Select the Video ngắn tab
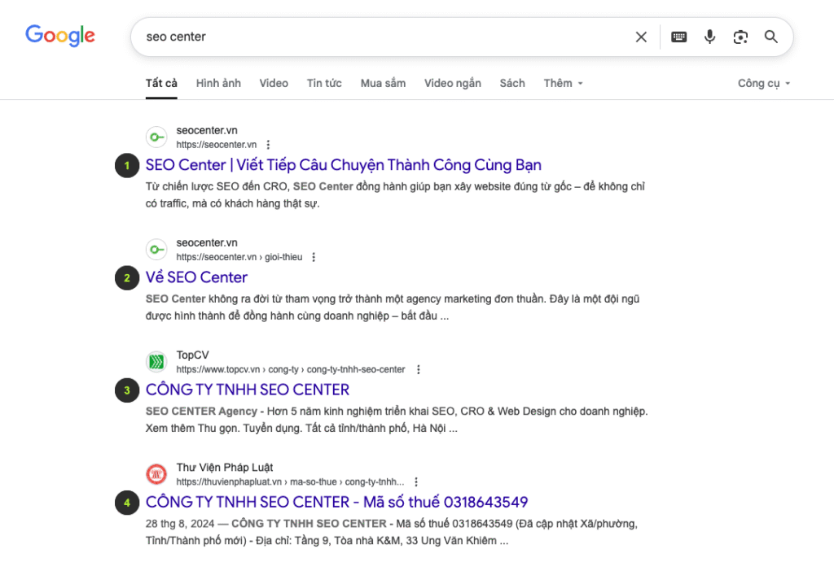 (x=452, y=83)
